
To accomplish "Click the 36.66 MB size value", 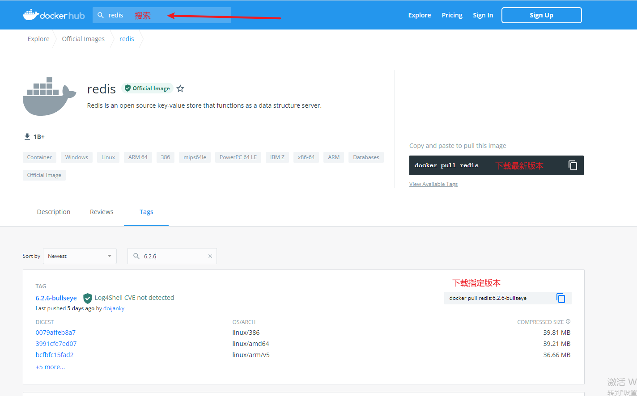I will coord(557,355).
